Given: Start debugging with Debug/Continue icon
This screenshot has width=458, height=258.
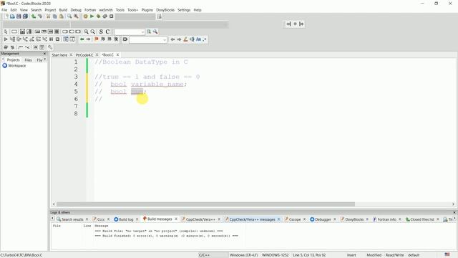Looking at the screenshot, I should (x=6, y=39).
